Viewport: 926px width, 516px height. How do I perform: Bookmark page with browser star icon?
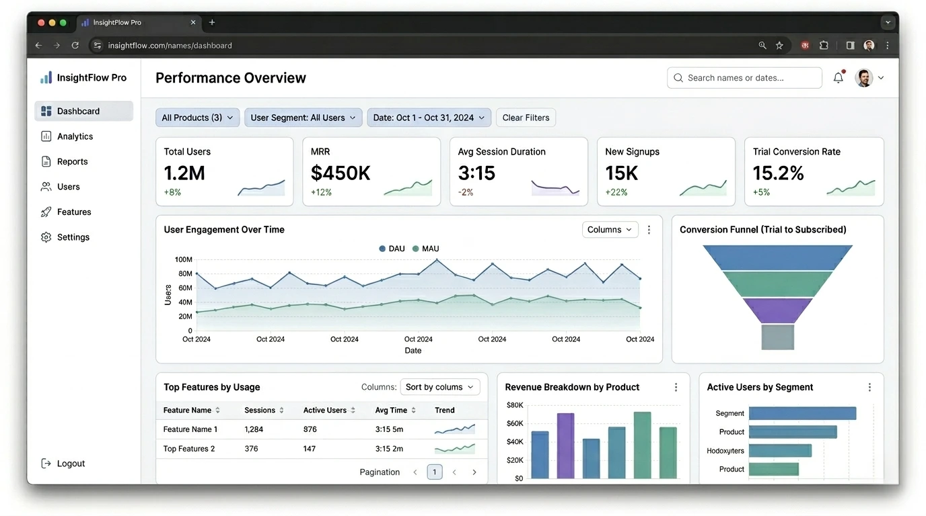click(x=779, y=46)
